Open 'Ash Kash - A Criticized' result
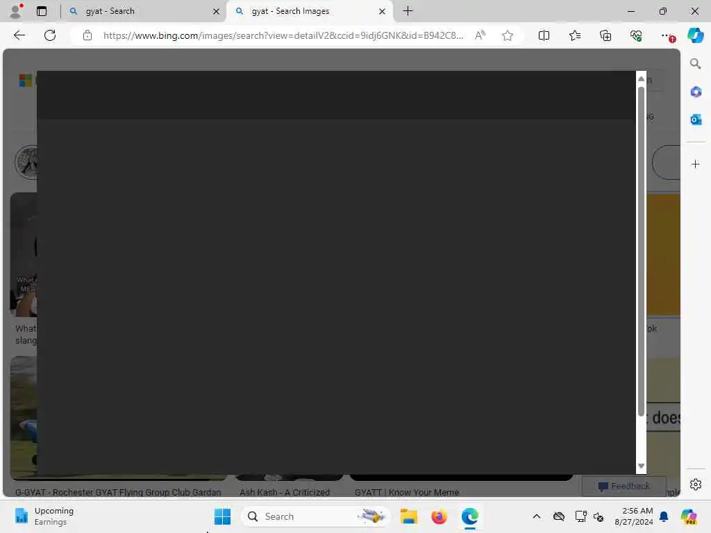Image resolution: width=711 pixels, height=533 pixels. pos(284,492)
